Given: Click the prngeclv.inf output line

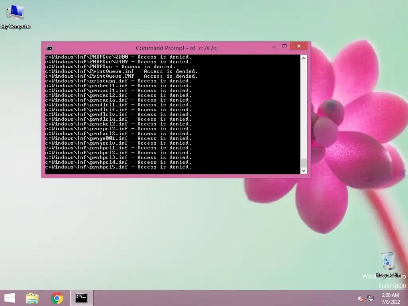Looking at the screenshot, I should tap(118, 143).
